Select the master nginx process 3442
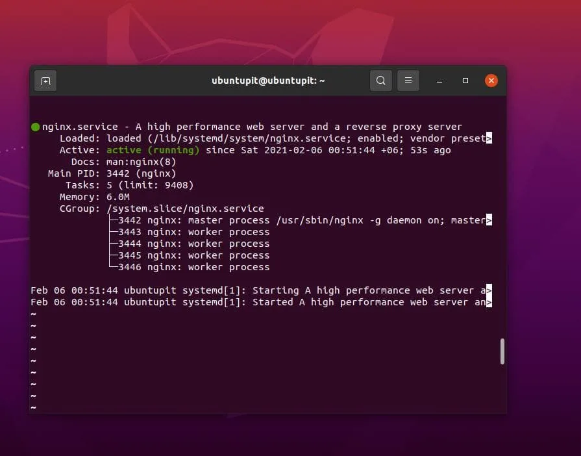 [x=195, y=220]
